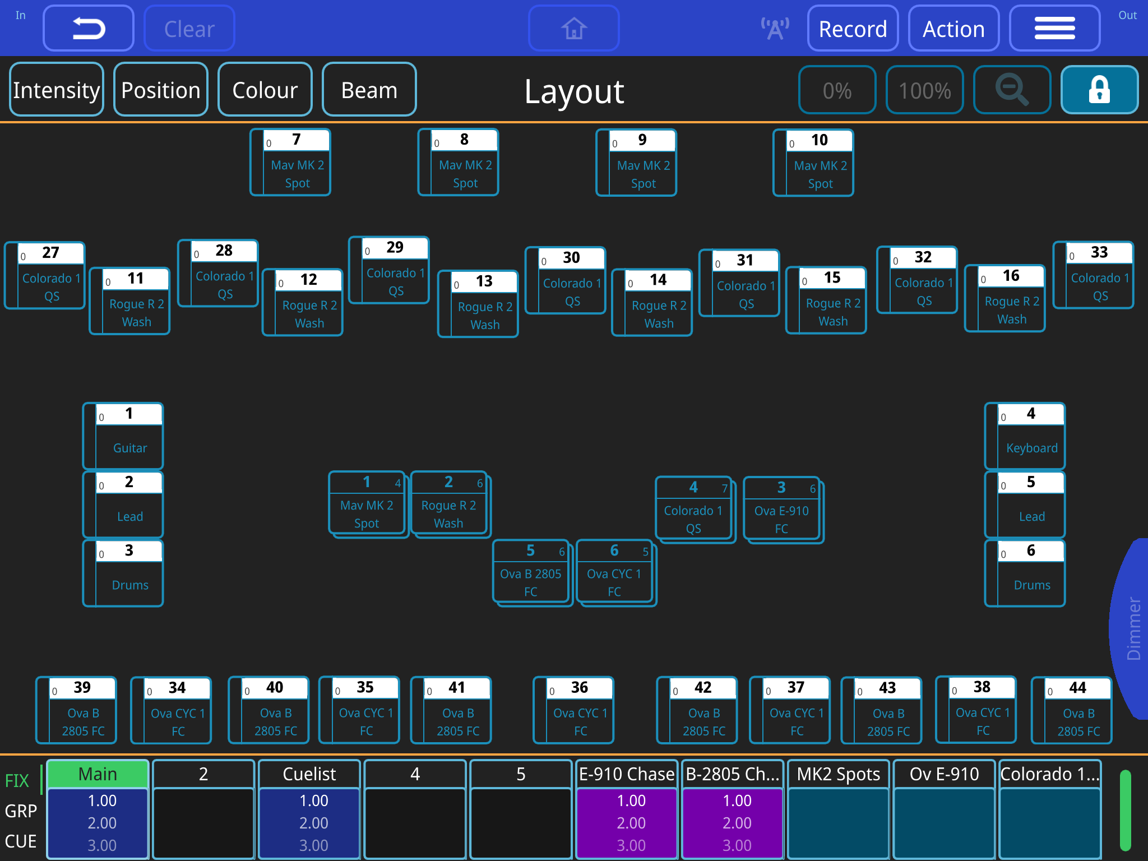
Task: Switch to the Beam tab
Action: pyautogui.click(x=368, y=89)
